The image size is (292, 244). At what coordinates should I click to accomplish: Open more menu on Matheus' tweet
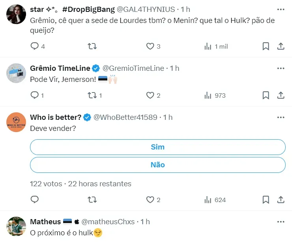[x=281, y=222]
